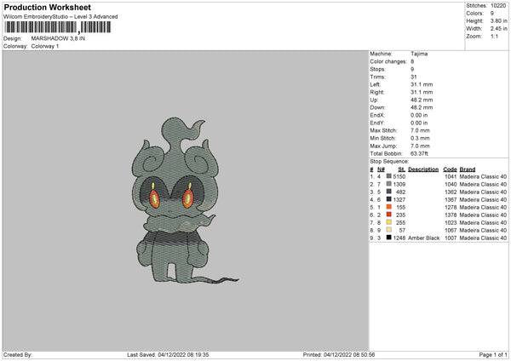Click the Max Stitch value 7.0 mm
Screen dimensions: 511x361
420,130
